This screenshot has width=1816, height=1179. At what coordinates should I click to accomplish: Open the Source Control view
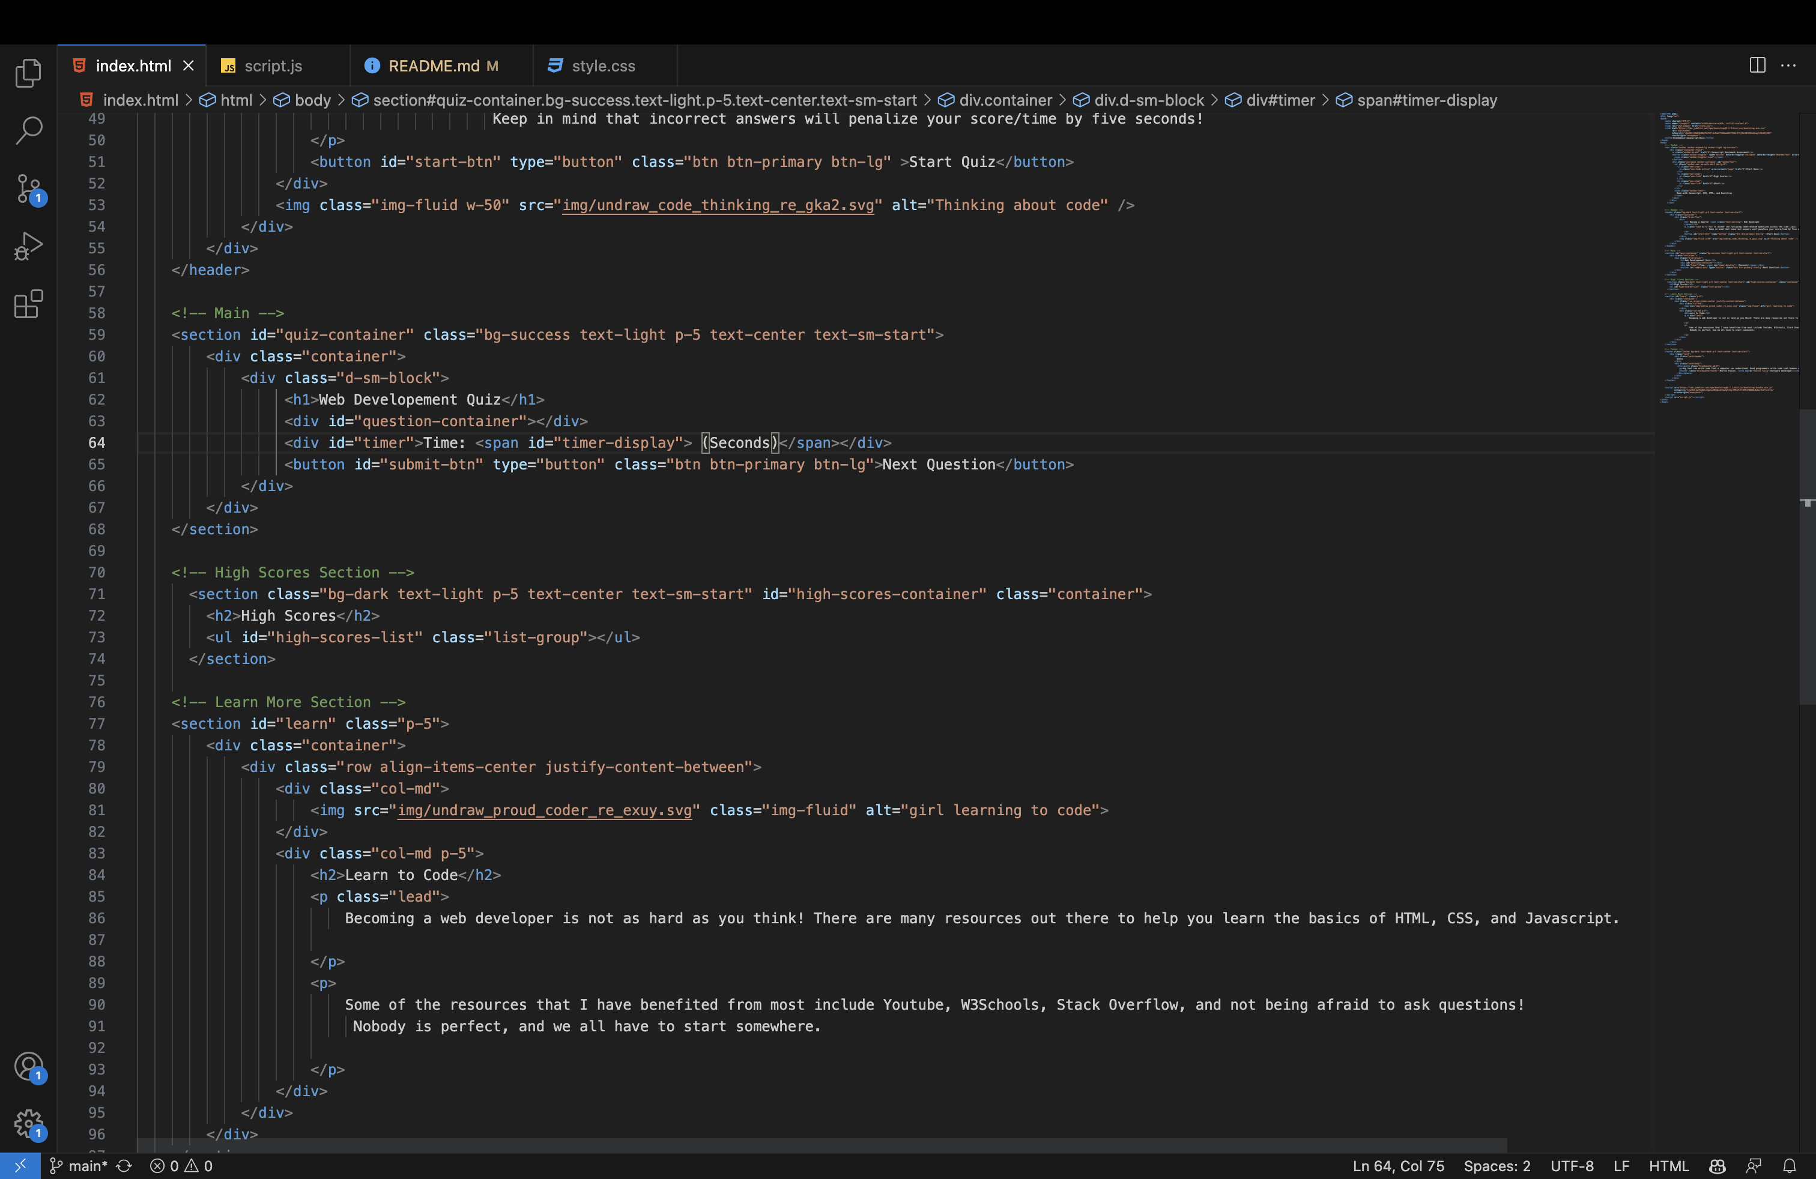click(x=28, y=188)
